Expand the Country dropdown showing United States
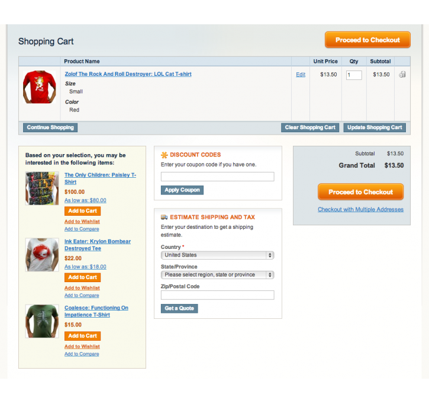 pos(218,255)
